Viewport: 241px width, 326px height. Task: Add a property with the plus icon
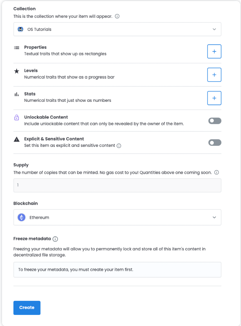(x=214, y=51)
